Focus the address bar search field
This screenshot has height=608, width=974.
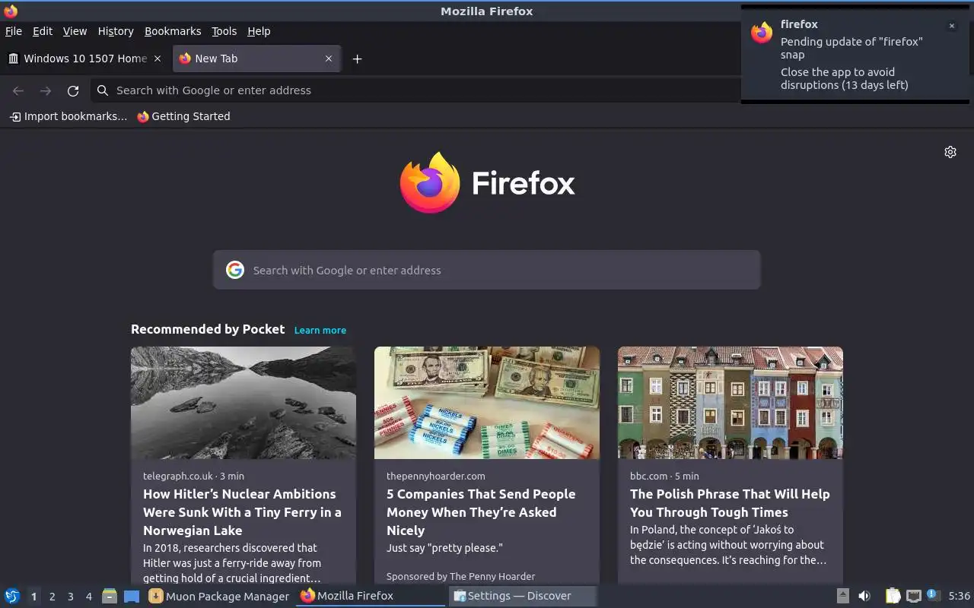[x=416, y=90]
